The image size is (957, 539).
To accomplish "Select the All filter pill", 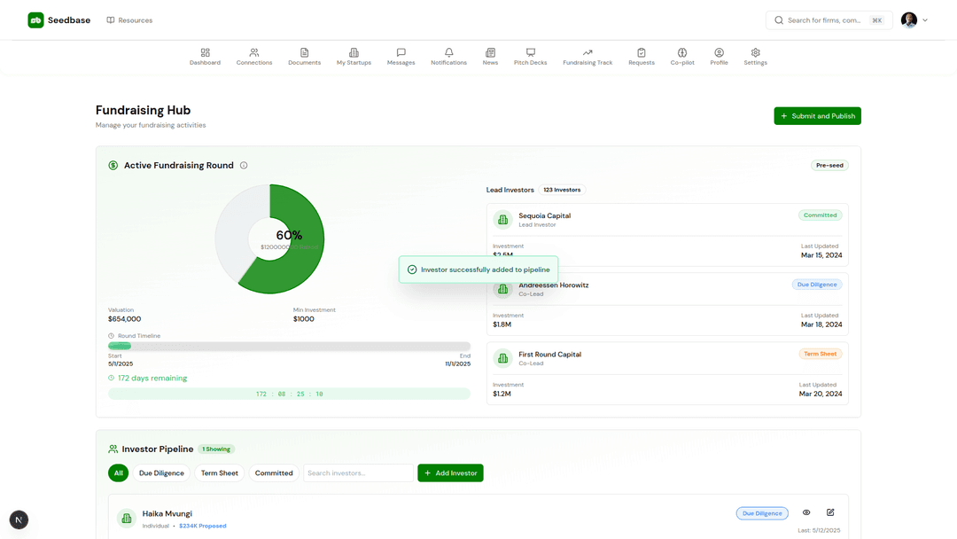I will (118, 473).
